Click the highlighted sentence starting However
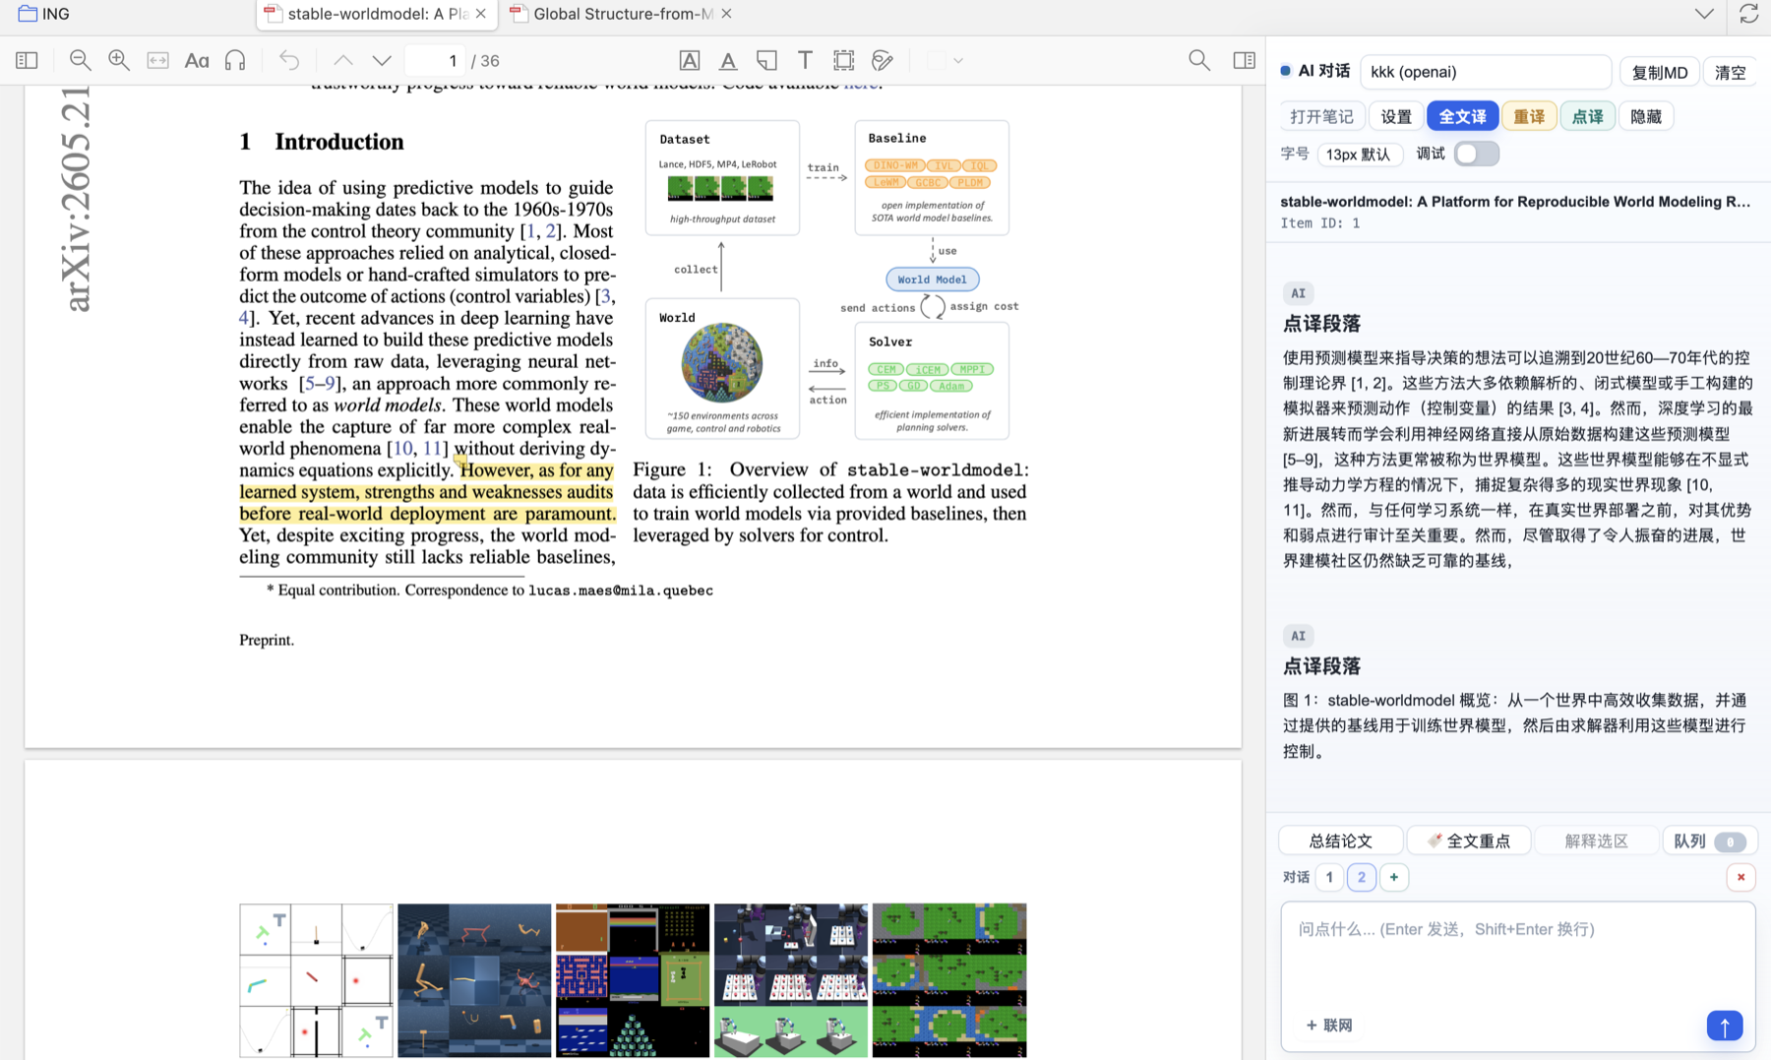Viewport: 1771px width, 1060px height. click(427, 492)
